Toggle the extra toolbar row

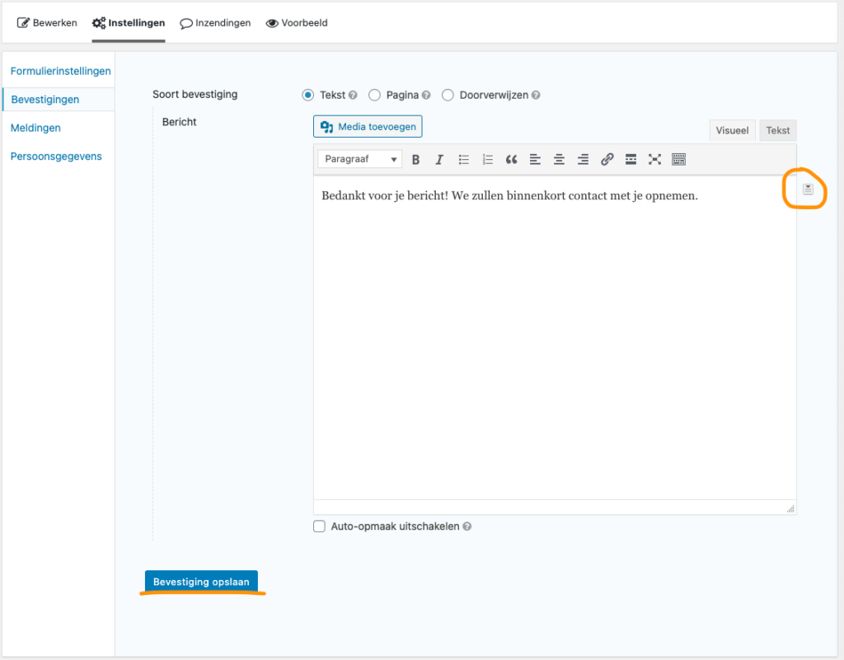click(679, 159)
